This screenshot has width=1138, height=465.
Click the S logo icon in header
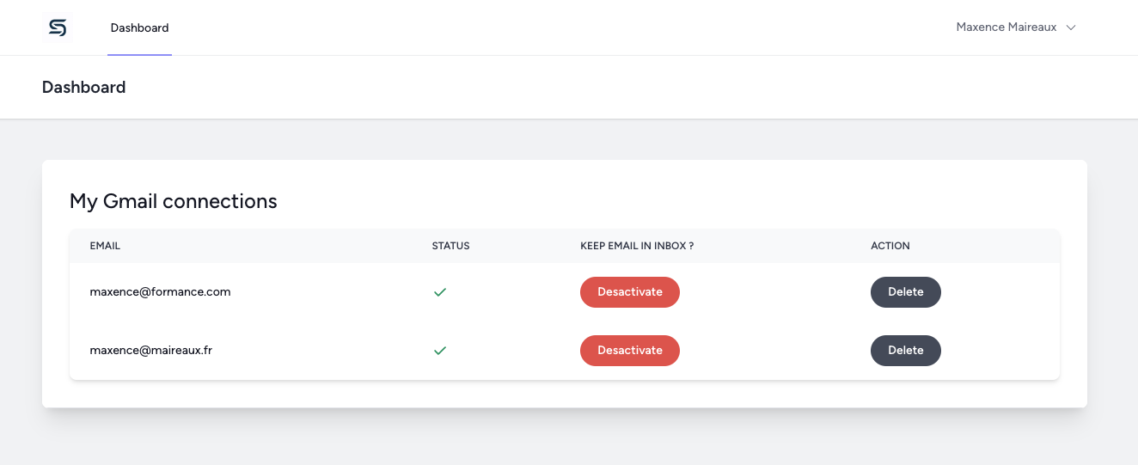point(58,28)
